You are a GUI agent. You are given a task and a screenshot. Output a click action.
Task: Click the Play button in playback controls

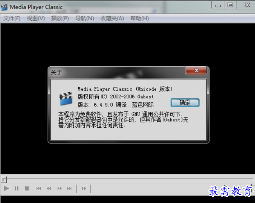click(6, 189)
